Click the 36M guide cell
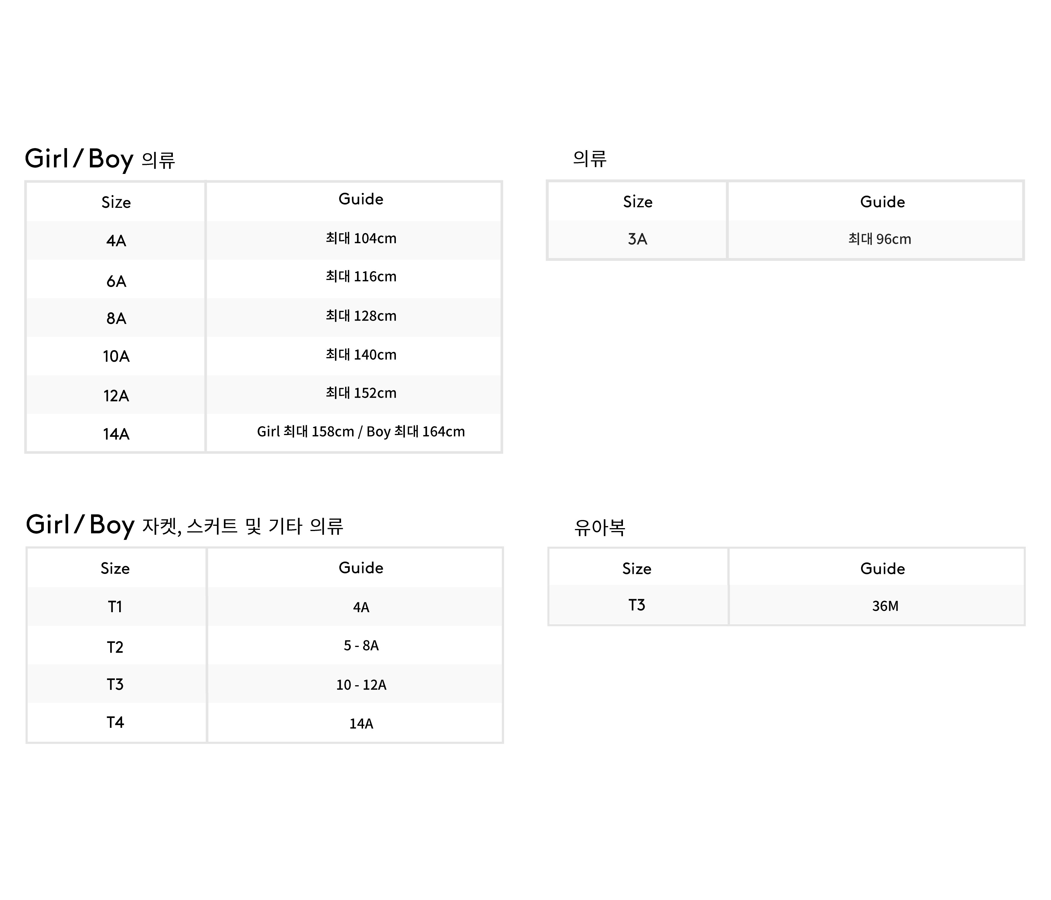The width and height of the screenshot is (1051, 900). (x=885, y=606)
